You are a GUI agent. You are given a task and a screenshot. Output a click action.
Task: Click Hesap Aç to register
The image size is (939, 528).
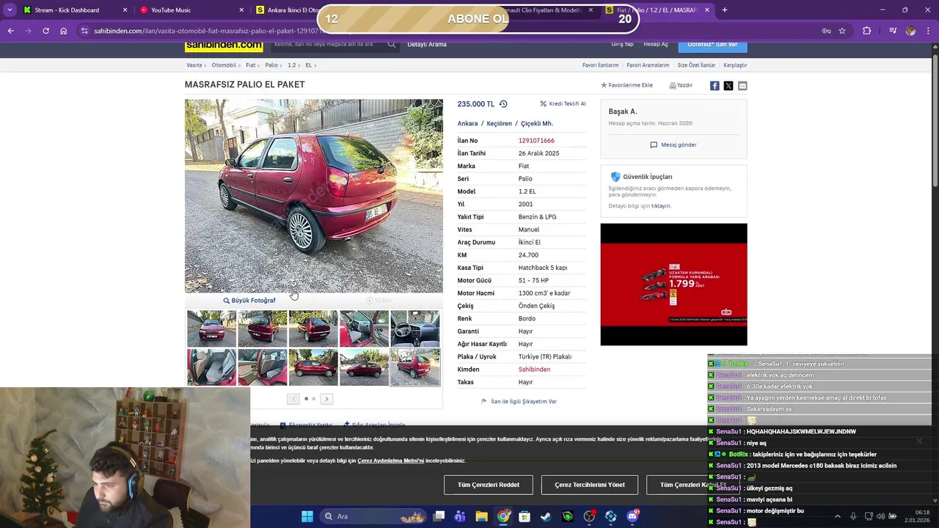[x=656, y=45]
